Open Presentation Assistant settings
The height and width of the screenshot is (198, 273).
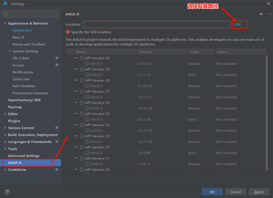(x=30, y=93)
